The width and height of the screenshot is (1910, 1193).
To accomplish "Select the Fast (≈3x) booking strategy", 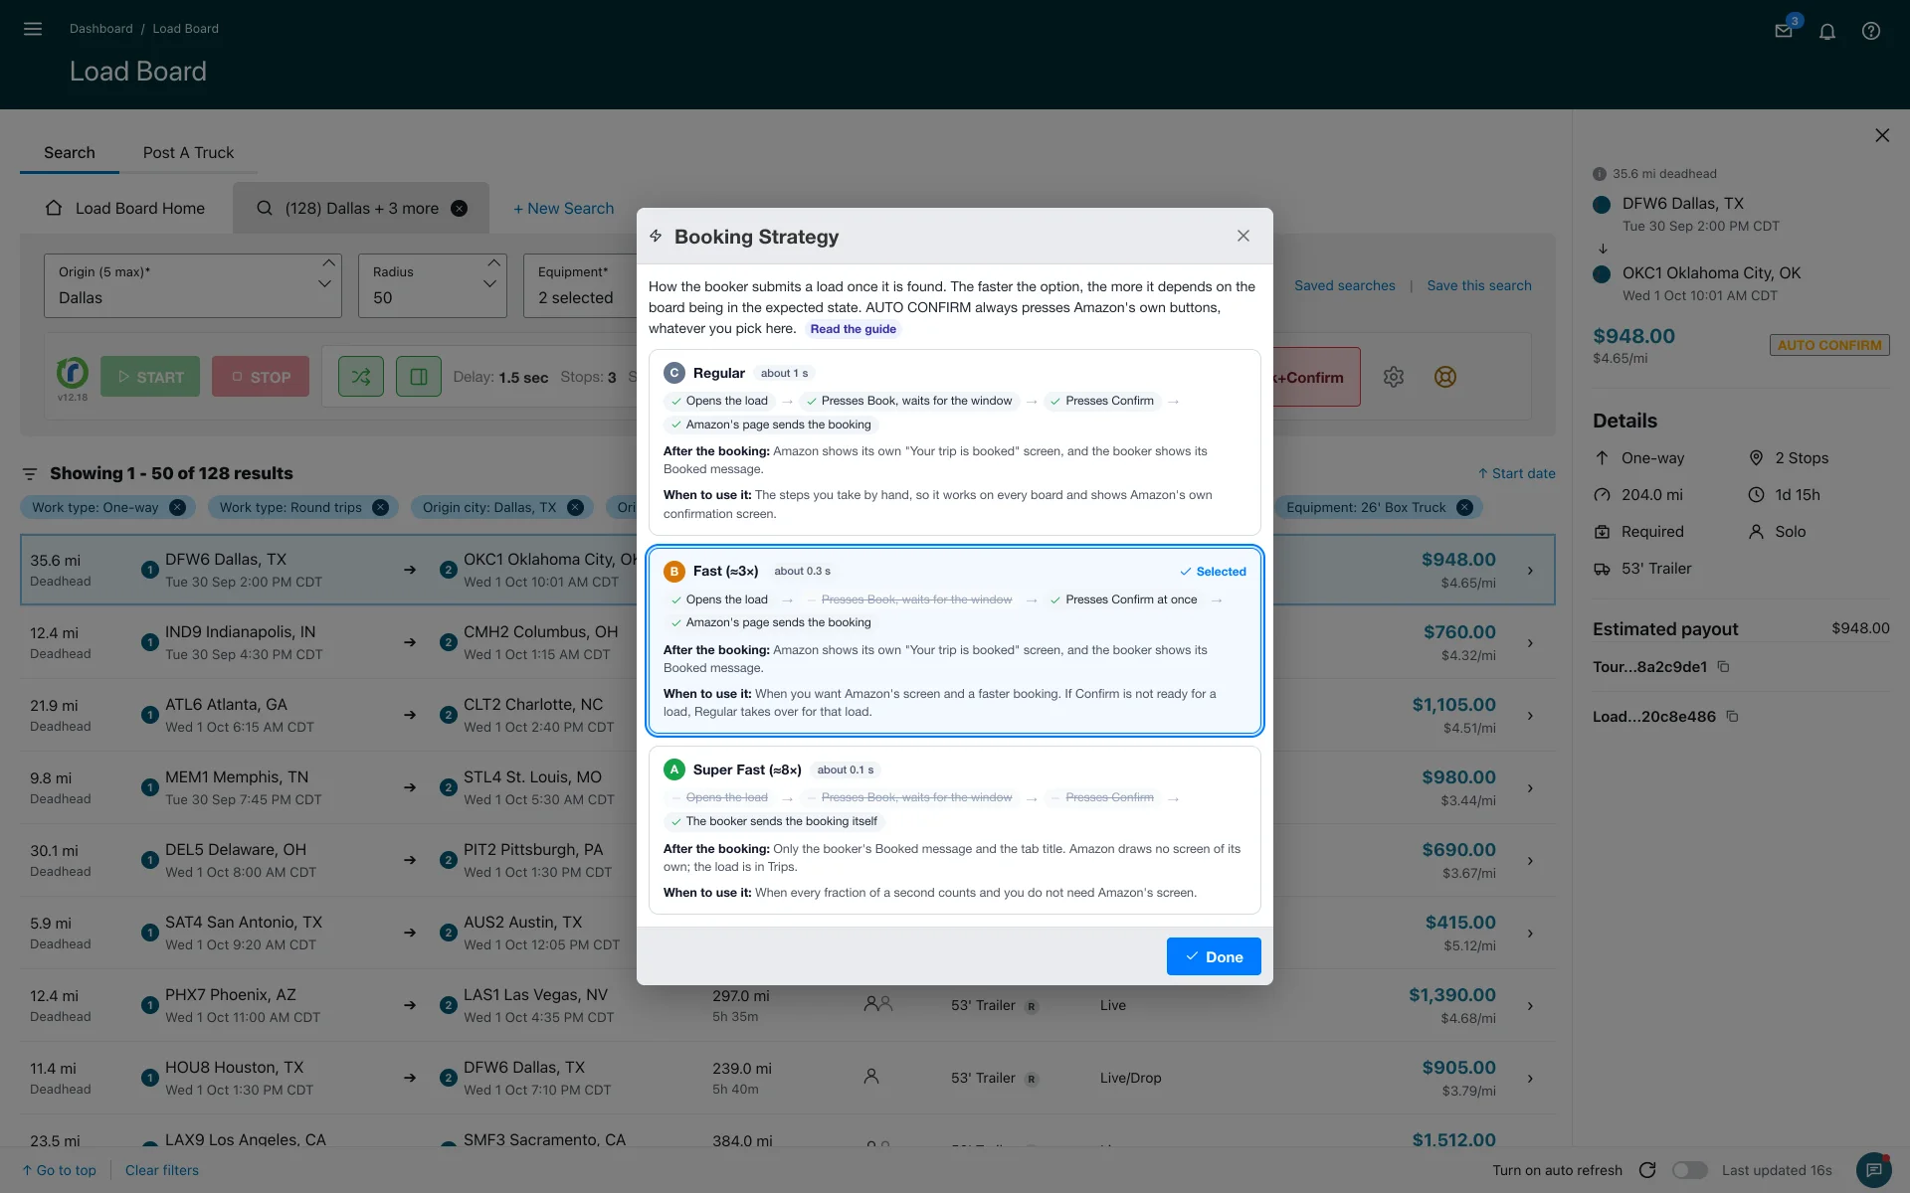I will click(955, 640).
